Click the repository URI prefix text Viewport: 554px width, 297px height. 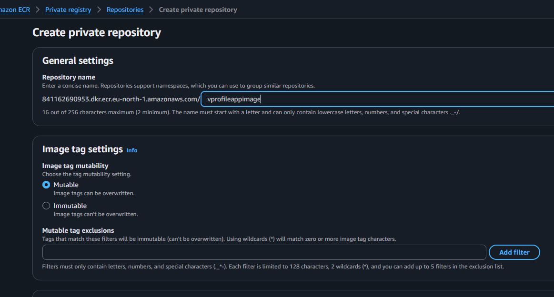click(121, 99)
